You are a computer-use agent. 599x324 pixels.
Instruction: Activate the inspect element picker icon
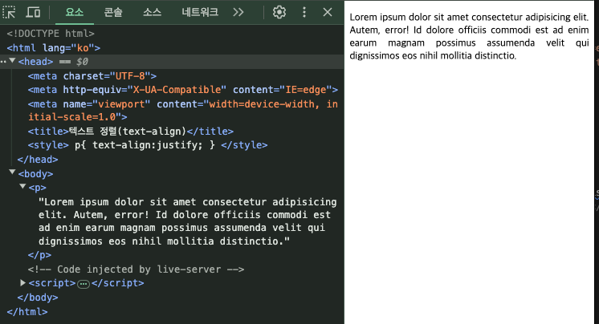click(x=9, y=12)
